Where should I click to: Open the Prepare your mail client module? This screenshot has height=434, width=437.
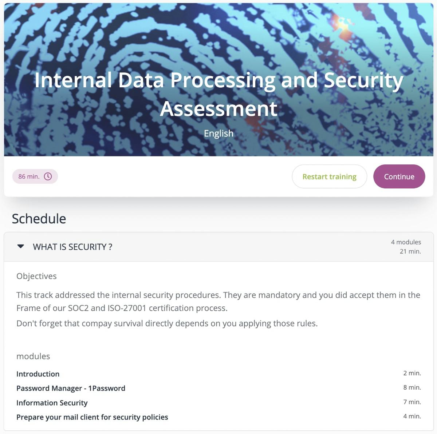(x=92, y=417)
